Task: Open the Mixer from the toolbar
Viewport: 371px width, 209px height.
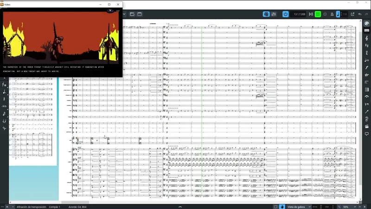Action: pyautogui.click(x=274, y=14)
